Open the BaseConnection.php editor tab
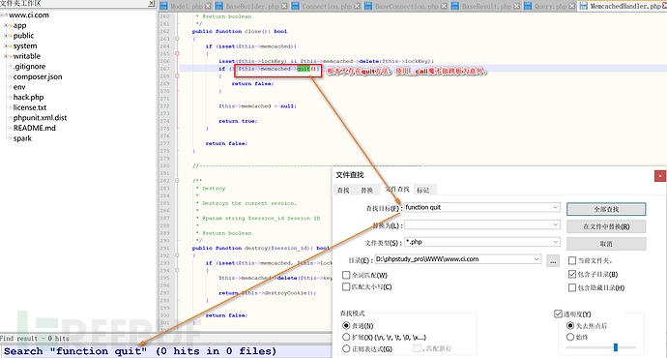The width and height of the screenshot is (667, 358). [406, 6]
